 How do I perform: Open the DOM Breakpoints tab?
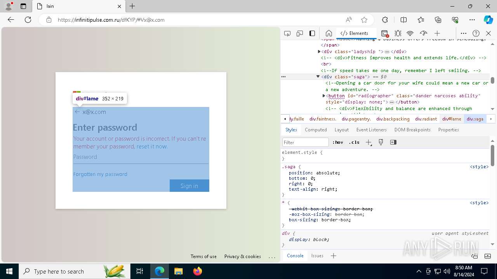click(x=412, y=130)
